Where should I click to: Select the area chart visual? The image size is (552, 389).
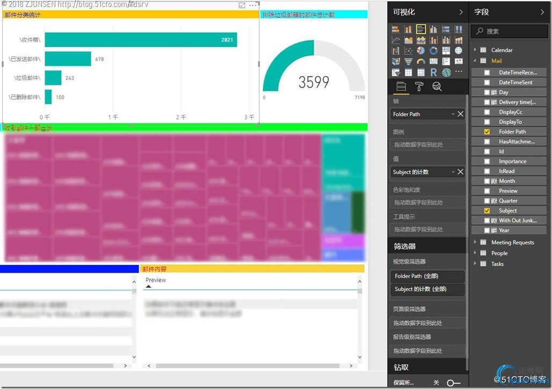(409, 40)
